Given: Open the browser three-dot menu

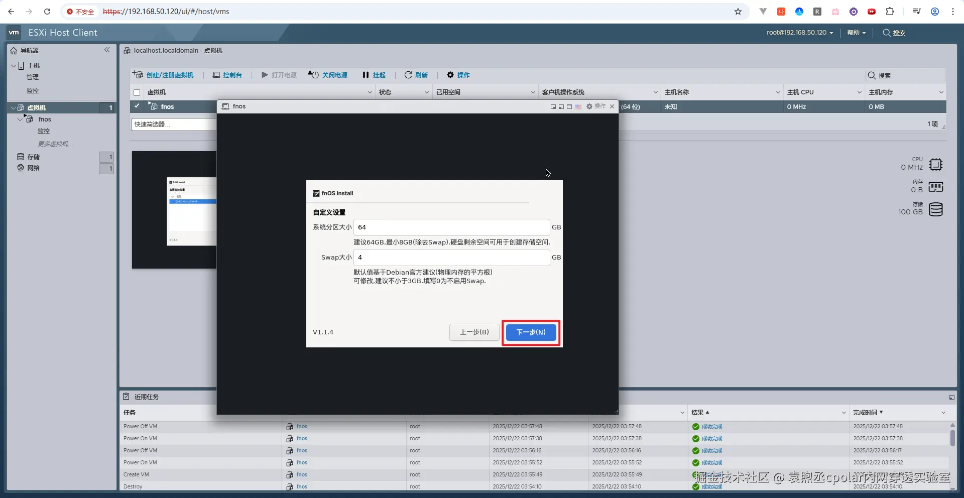Looking at the screenshot, I should [953, 12].
